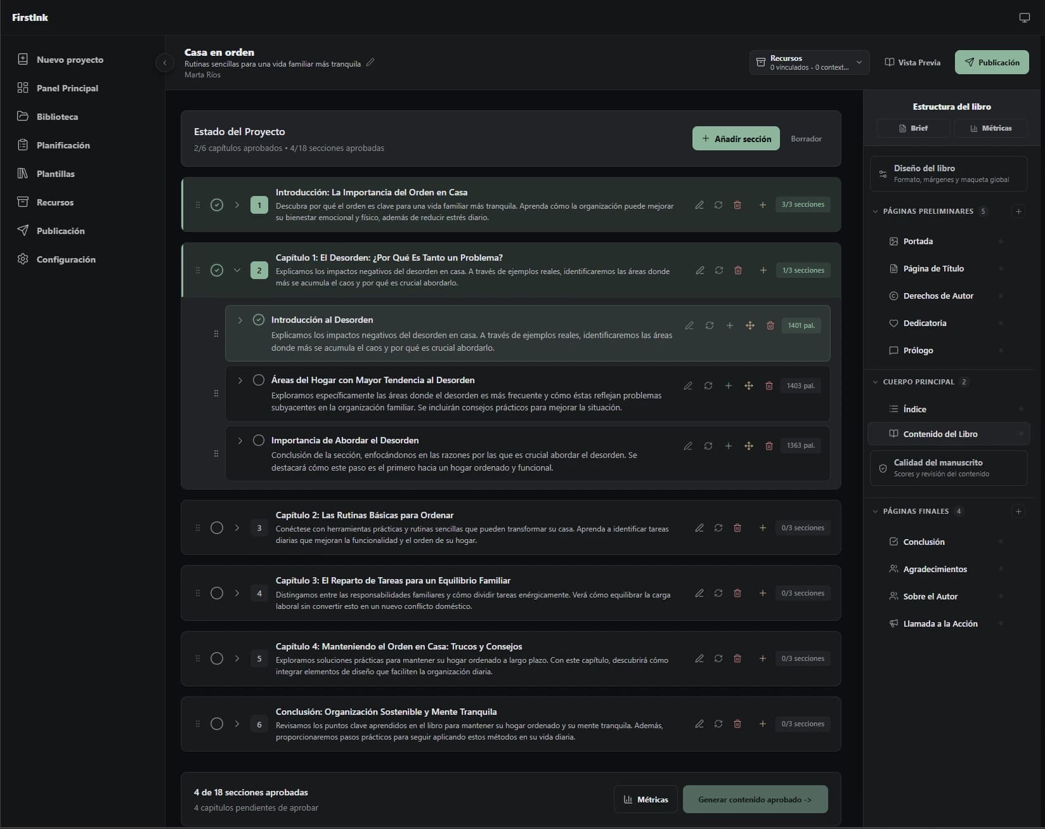1045x829 pixels.
Task: Edit Capítulo 1 with pencil icon
Action: coord(700,270)
